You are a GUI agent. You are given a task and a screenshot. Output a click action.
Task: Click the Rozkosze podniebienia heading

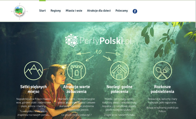point(162,89)
